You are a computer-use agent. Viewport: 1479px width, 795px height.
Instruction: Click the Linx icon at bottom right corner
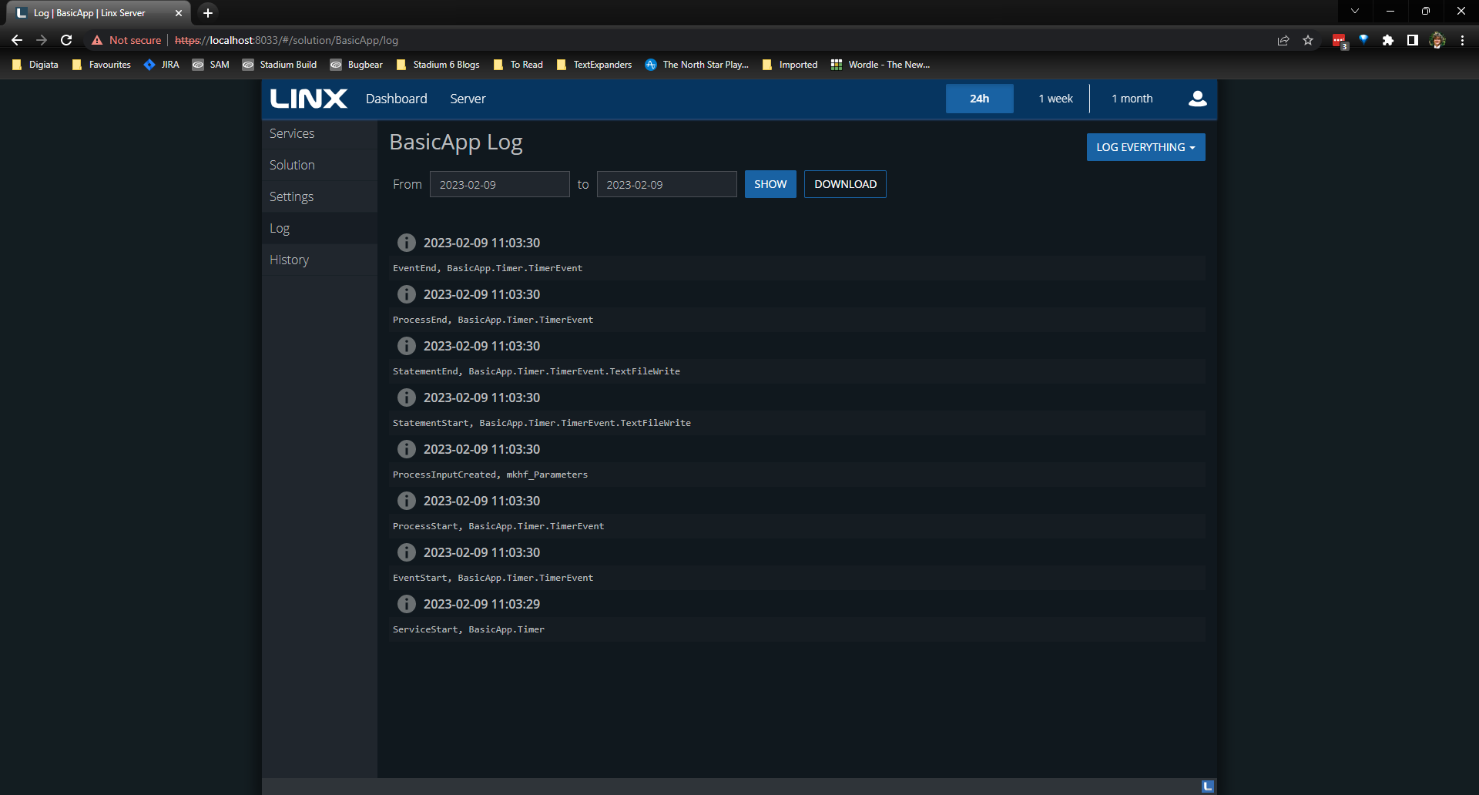tap(1207, 787)
